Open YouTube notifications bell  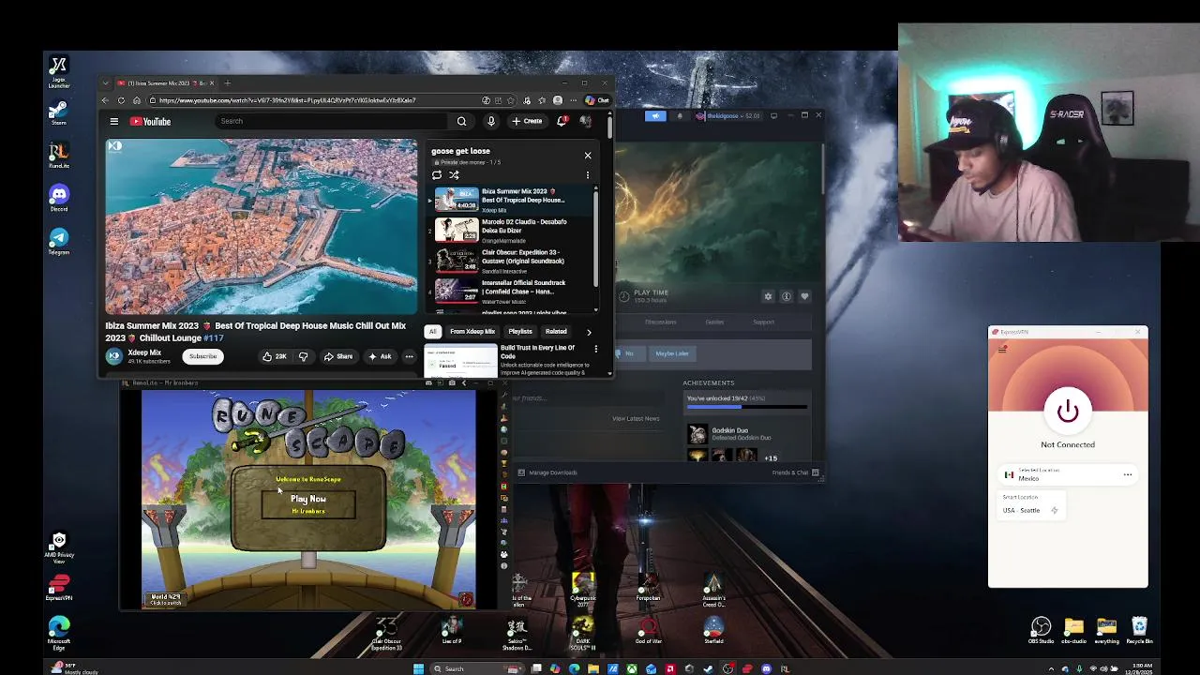tap(562, 121)
